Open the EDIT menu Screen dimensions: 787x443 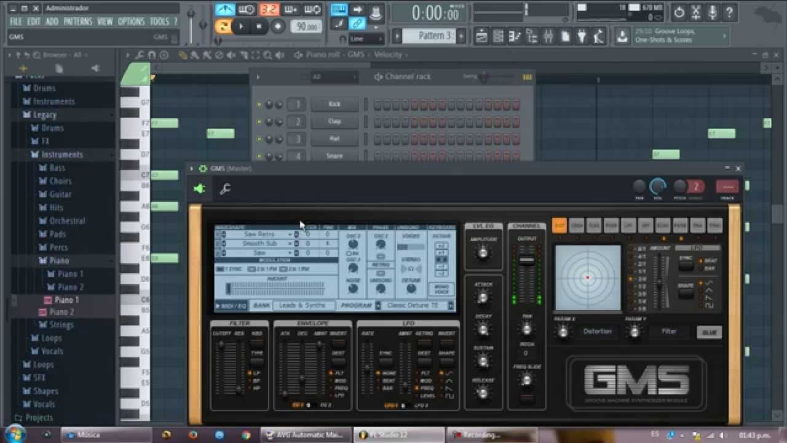tap(34, 22)
